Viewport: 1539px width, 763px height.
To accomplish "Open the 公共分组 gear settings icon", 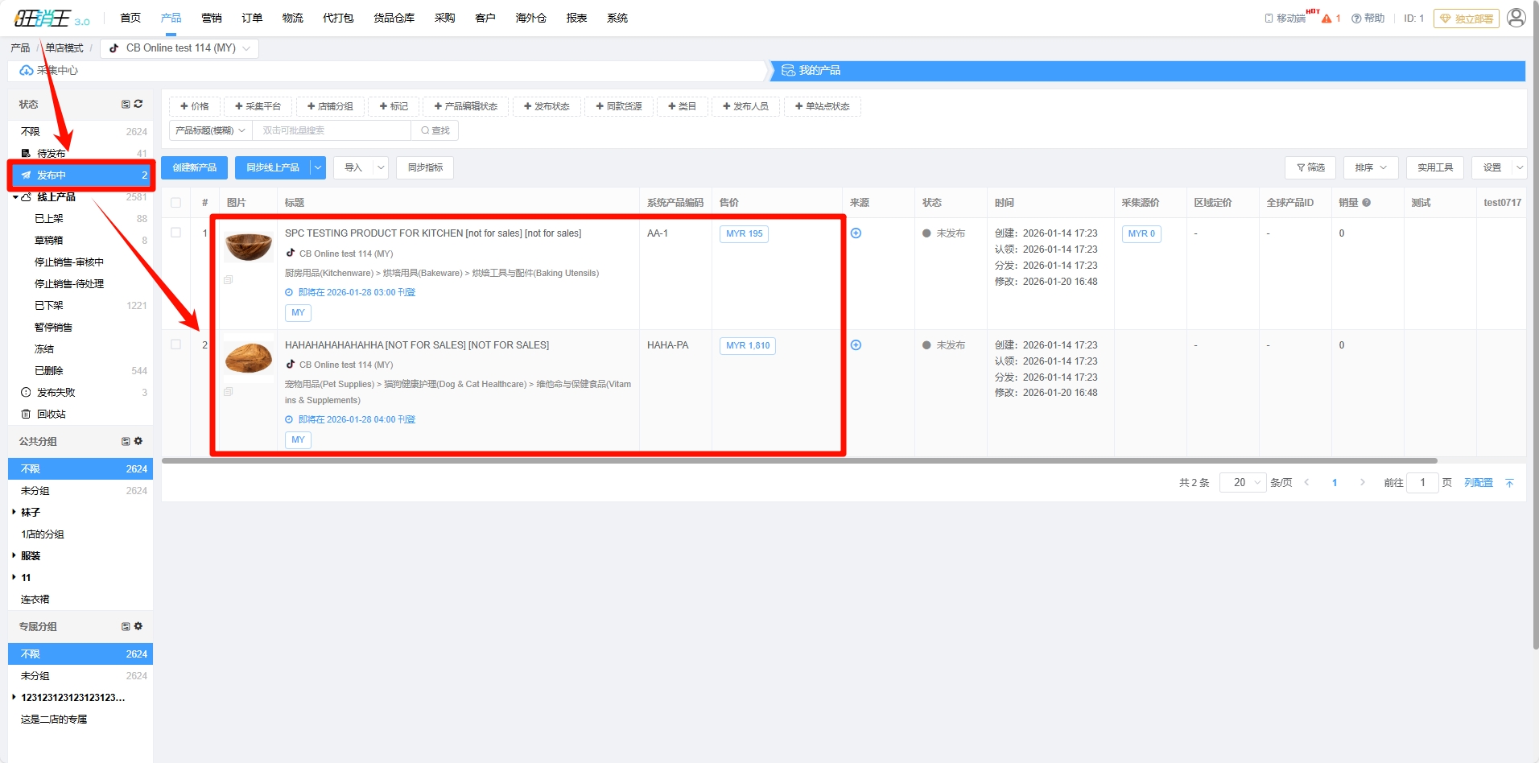I will pos(138,441).
